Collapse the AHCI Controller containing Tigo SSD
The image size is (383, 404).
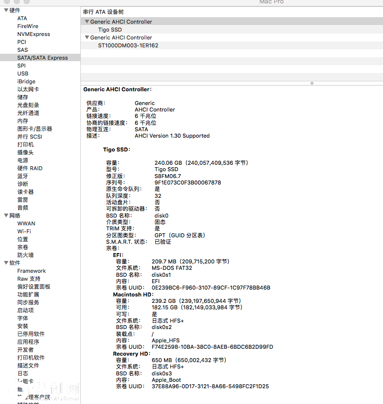(x=87, y=22)
